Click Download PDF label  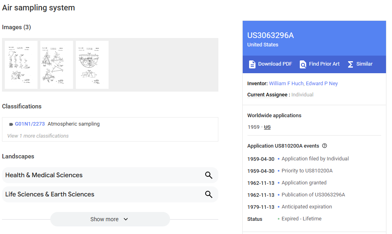[x=275, y=64]
